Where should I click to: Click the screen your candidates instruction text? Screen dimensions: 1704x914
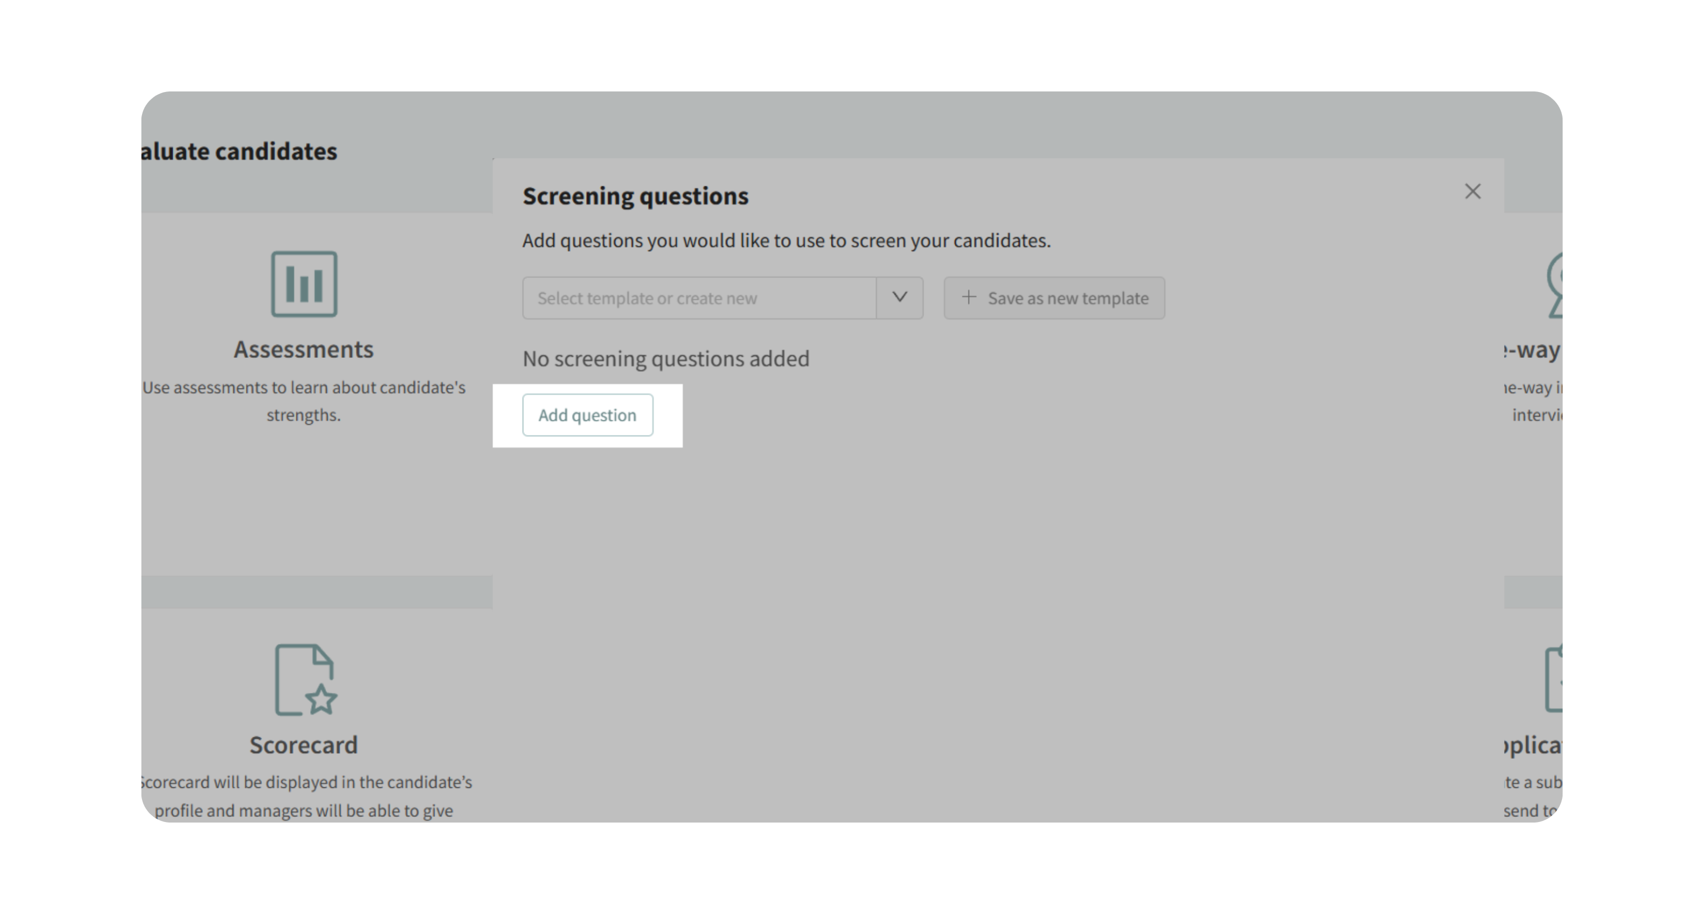click(786, 241)
